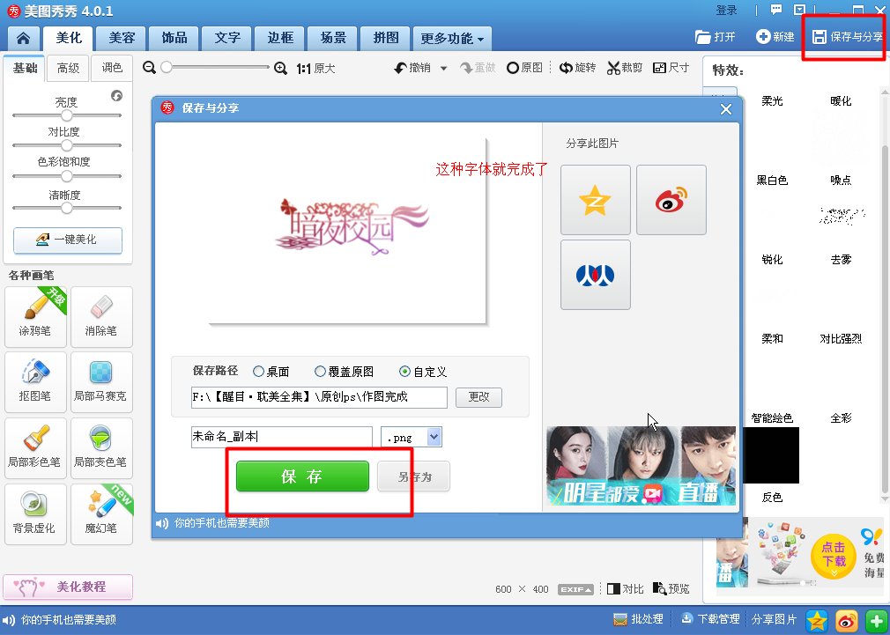Open the 局部马赛克 mosaic tool

click(x=101, y=381)
